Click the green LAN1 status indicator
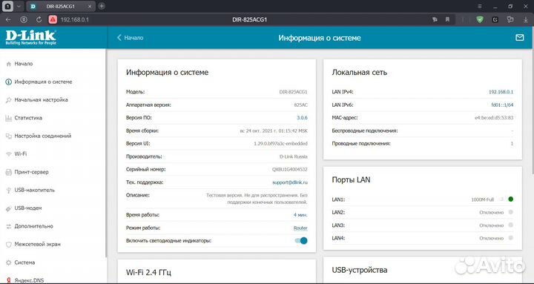Image resolution: width=534 pixels, height=284 pixels. click(x=510, y=199)
